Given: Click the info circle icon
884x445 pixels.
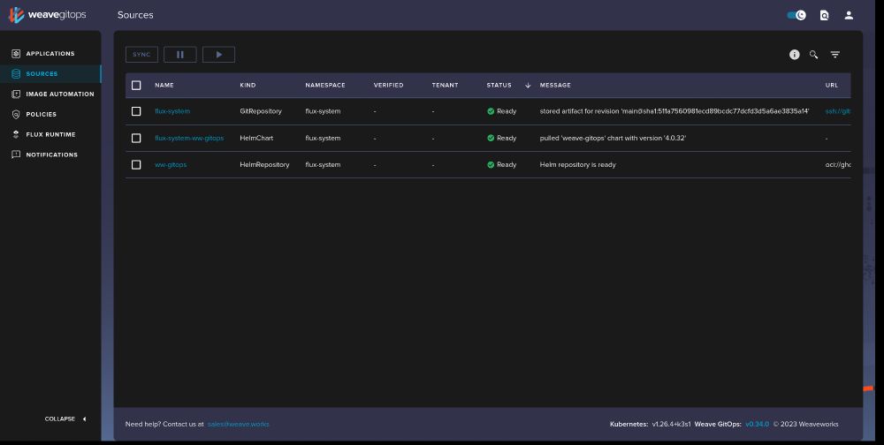Looking at the screenshot, I should (795, 55).
